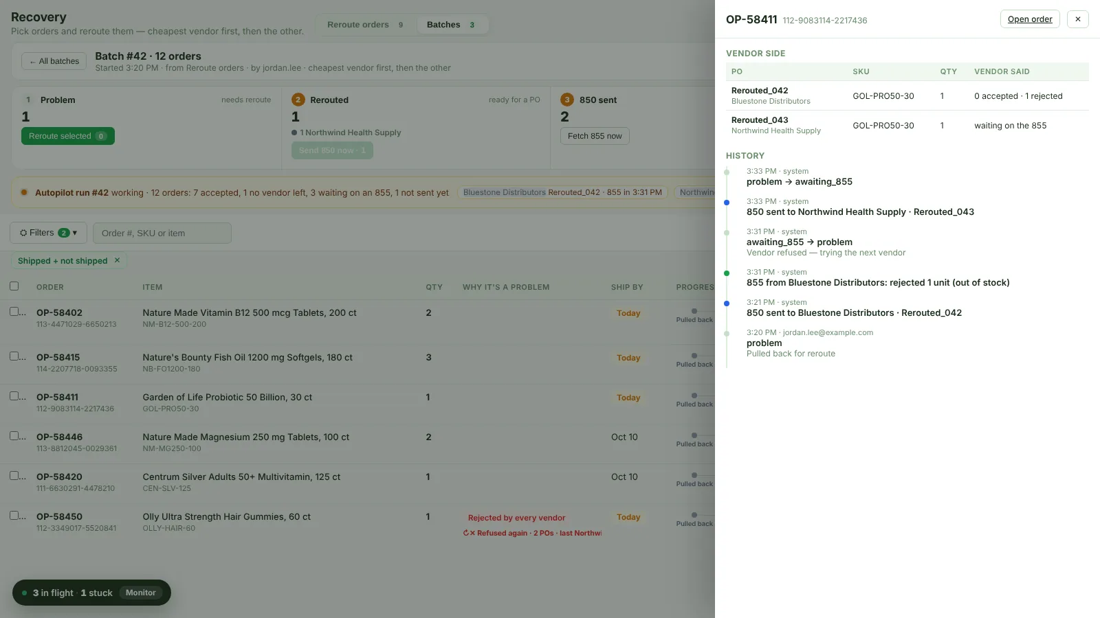Mark the checkbox for order OP-58420
1100x618 pixels.
click(x=14, y=476)
